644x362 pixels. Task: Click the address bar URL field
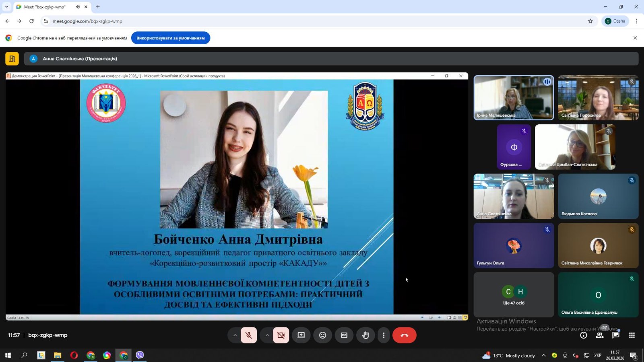coord(314,21)
